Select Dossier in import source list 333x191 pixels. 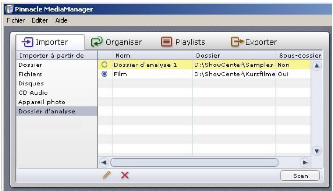tap(57, 65)
